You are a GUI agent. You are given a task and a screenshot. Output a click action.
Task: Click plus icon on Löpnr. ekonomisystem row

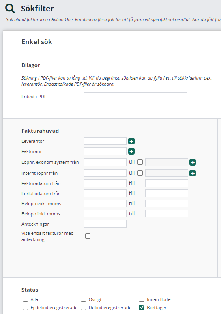coord(193,162)
